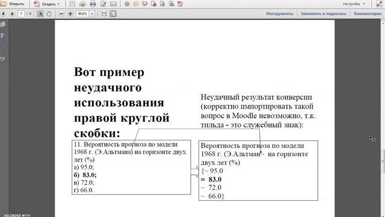The image size is (385, 217).
Task: Open the Комментарии panel
Action: [368, 14]
